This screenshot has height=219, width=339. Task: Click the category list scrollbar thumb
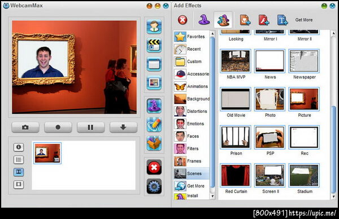point(212,112)
